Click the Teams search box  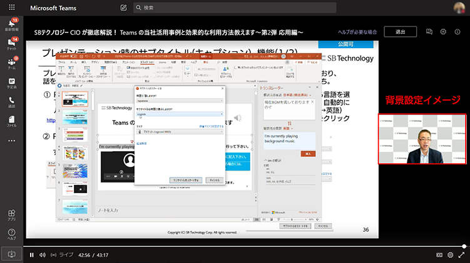pos(235,7)
